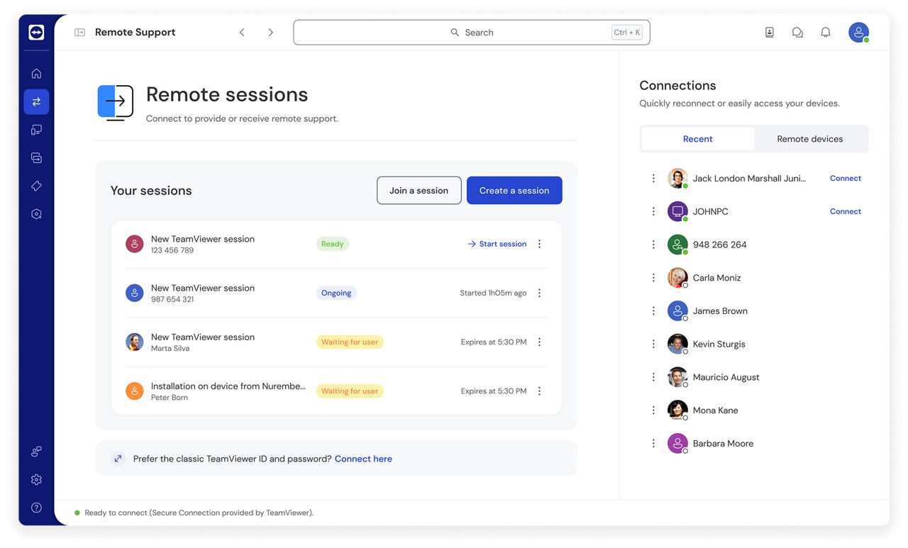908x548 pixels.
Task: Click Start session link
Action: point(497,244)
